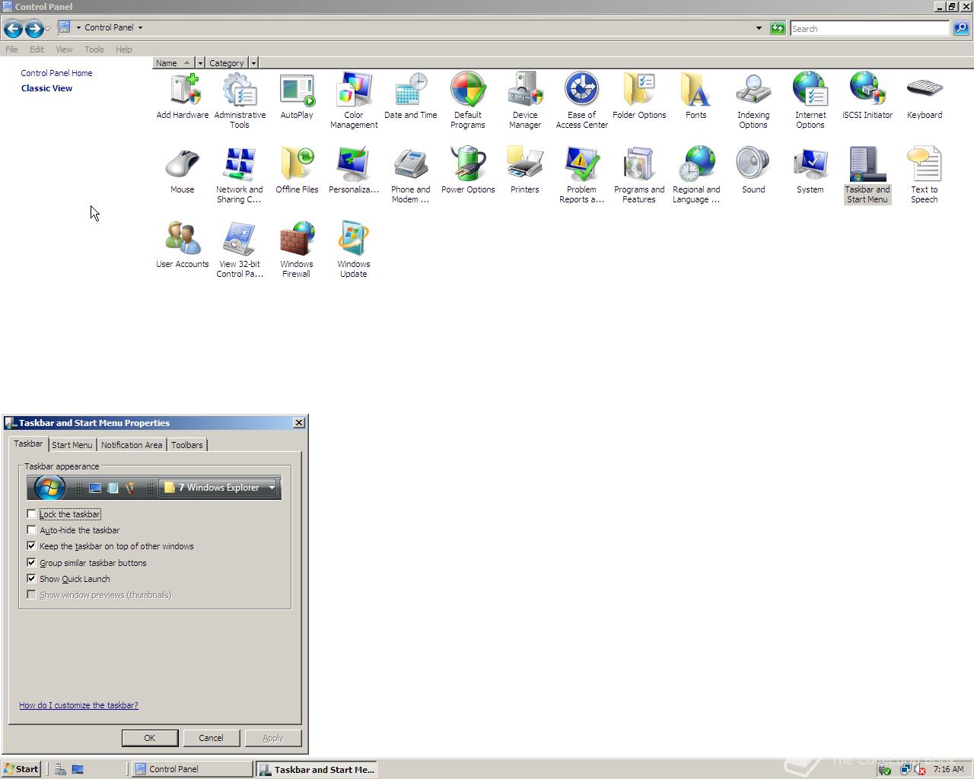Open iSCSI Initiator

pyautogui.click(x=867, y=96)
